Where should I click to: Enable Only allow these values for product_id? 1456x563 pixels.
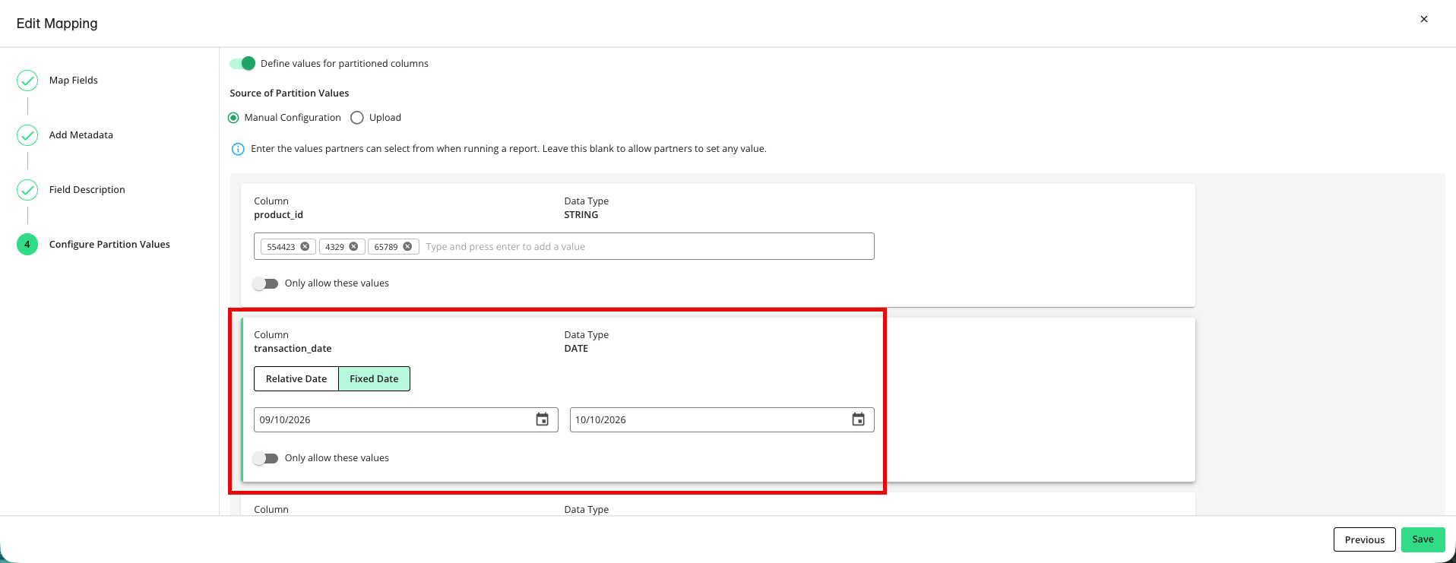265,283
